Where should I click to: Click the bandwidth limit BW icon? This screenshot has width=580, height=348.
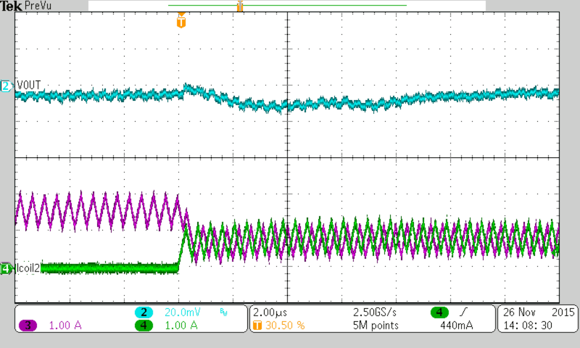224,312
